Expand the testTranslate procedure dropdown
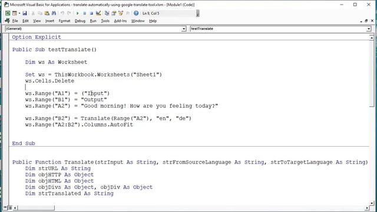This screenshot has height=212, width=377. coord(369,29)
